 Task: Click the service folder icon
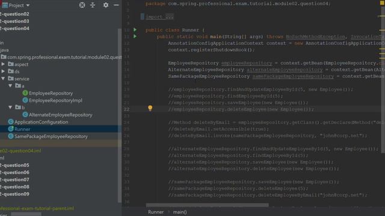(11, 79)
